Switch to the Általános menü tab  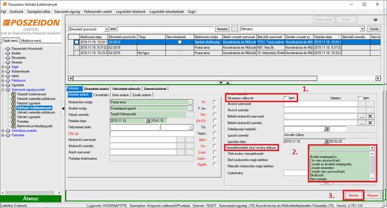(31, 40)
